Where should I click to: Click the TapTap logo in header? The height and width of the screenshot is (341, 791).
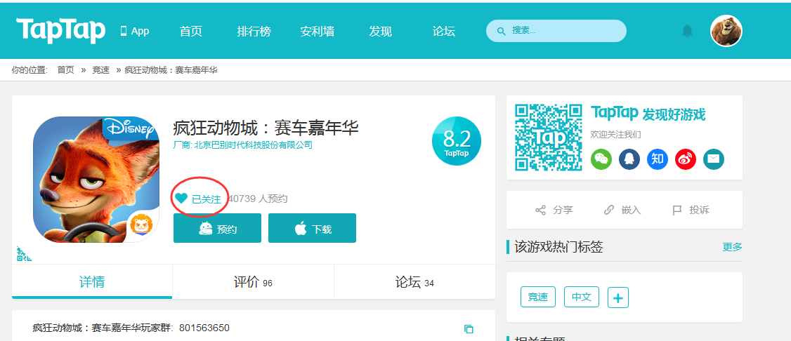point(61,30)
